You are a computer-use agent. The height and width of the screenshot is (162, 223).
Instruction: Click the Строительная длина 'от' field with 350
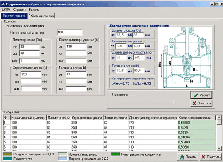[x=31, y=75]
